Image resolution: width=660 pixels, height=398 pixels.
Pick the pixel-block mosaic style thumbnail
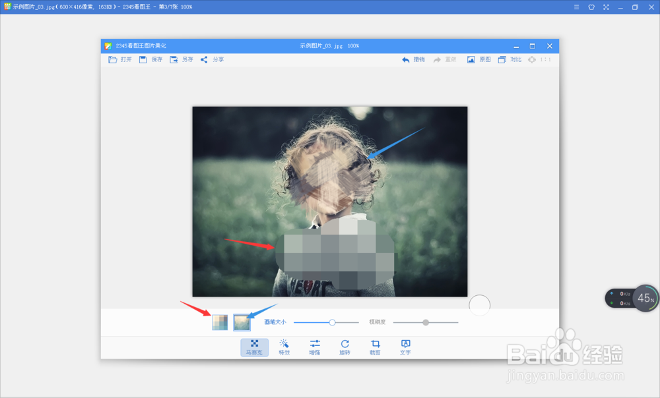220,322
